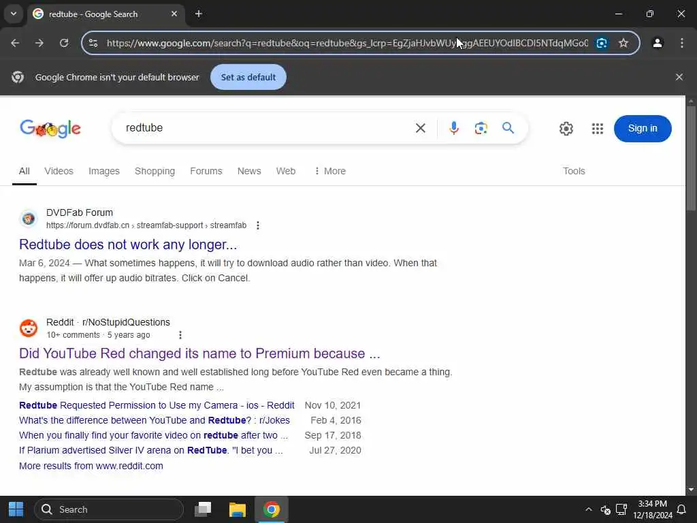Click the Reddit site favicon
Viewport: 697px width, 523px height.
coord(29,328)
